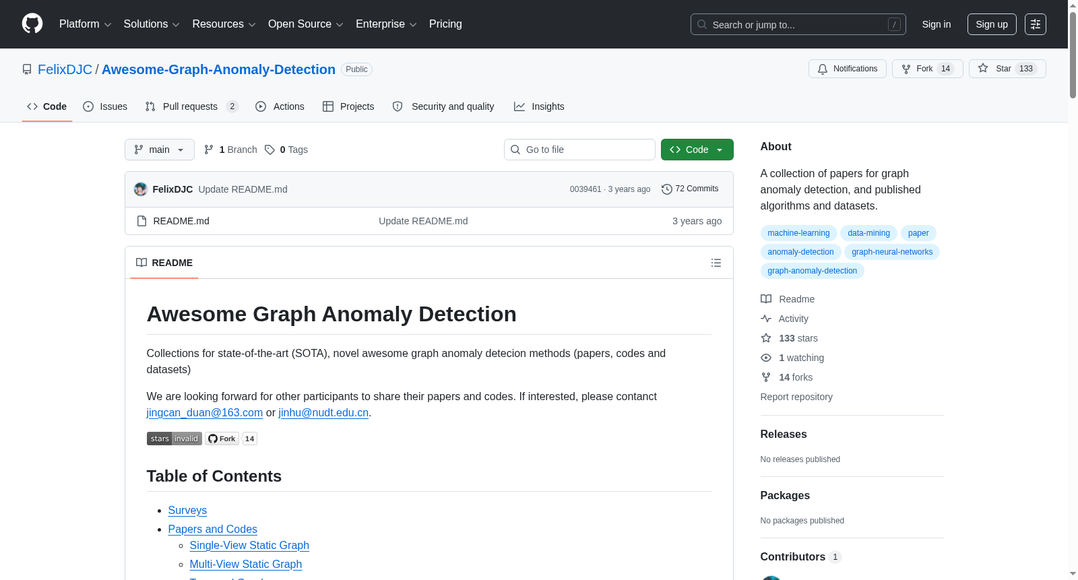Select the machine-learning topic tag

[798, 233]
